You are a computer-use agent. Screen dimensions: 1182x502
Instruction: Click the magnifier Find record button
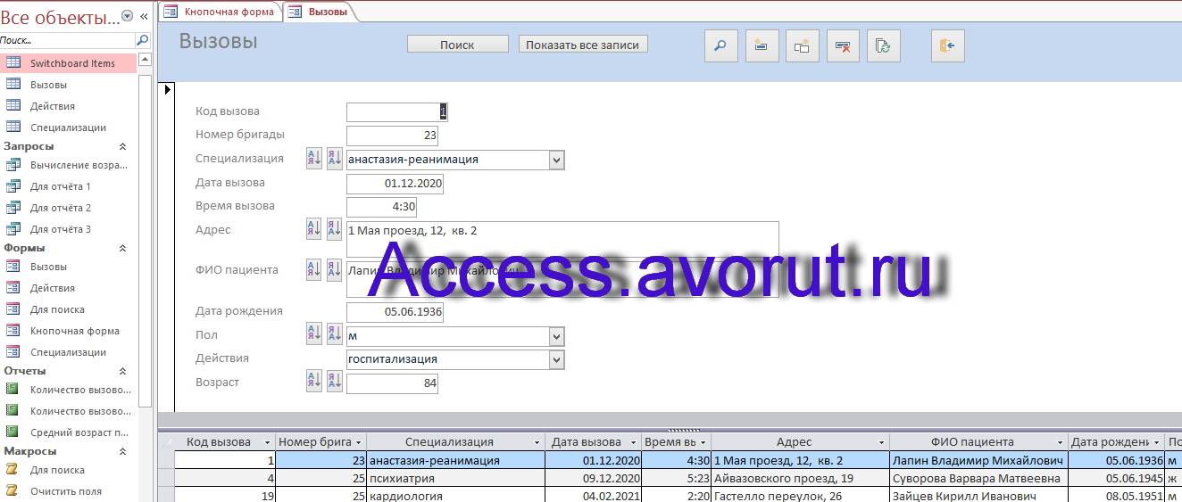pyautogui.click(x=721, y=46)
